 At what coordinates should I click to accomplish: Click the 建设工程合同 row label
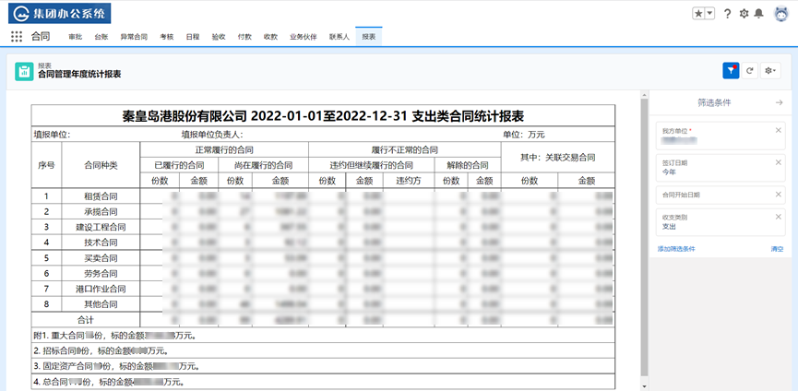coord(101,227)
